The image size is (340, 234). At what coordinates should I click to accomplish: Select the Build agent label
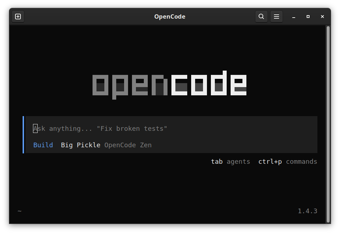(x=43, y=145)
